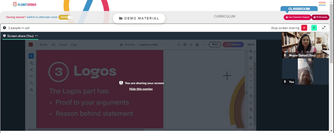Select the freehand draw loop tool
Image resolution: width=334 pixels, height=133 pixels.
pyautogui.click(x=31, y=76)
